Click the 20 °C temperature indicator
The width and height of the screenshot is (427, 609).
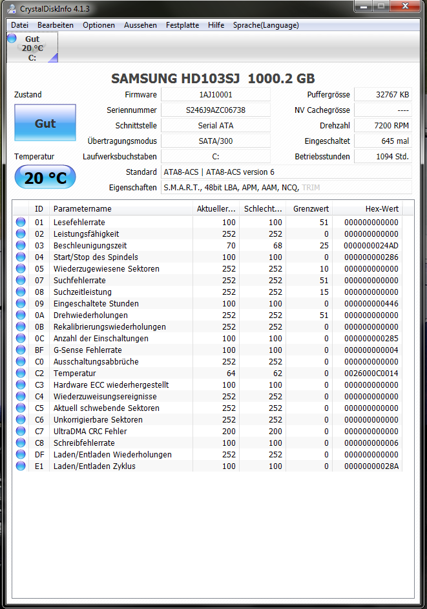45,177
